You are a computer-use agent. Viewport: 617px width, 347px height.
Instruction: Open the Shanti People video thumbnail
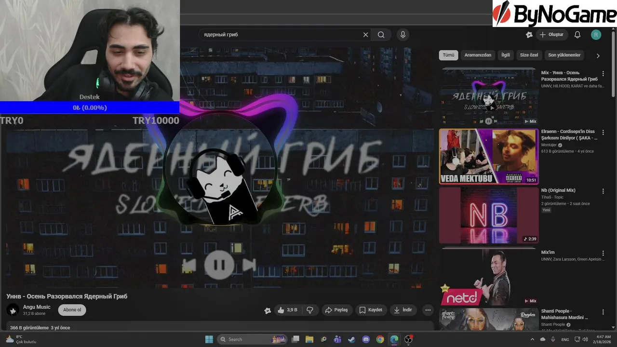488,319
